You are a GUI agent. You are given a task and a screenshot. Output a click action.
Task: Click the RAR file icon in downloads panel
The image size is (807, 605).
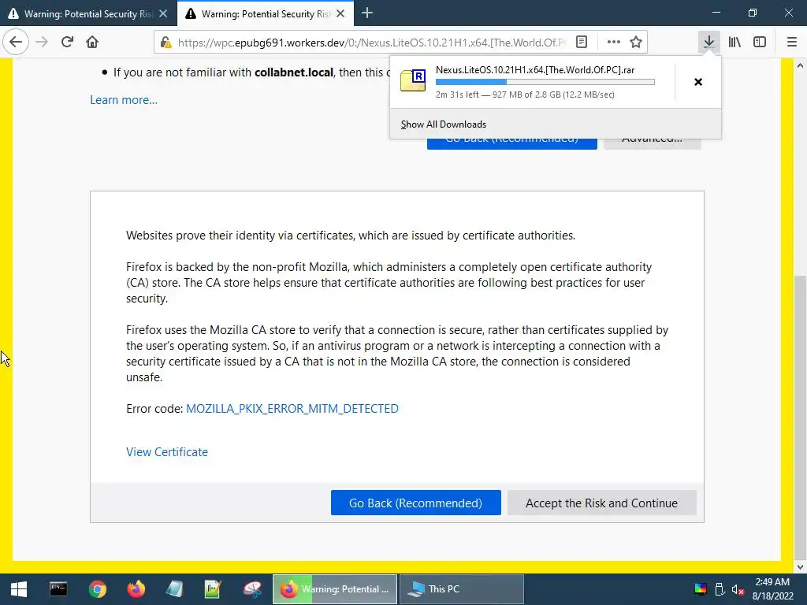click(413, 80)
